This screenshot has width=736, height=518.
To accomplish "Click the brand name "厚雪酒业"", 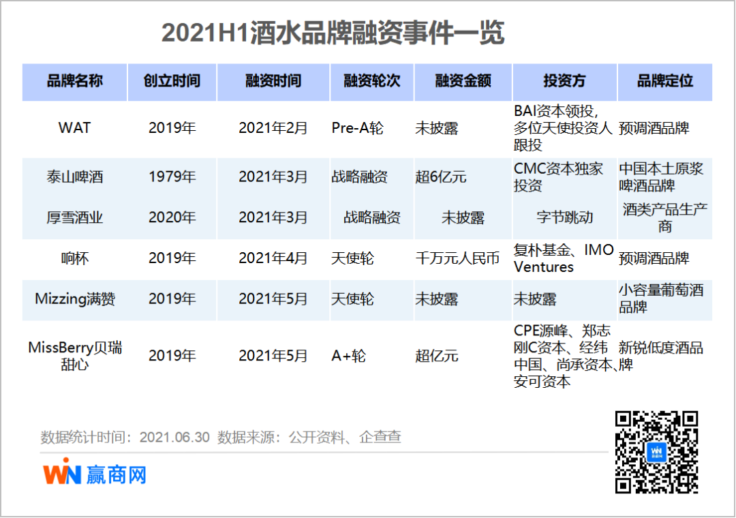I will [x=75, y=217].
